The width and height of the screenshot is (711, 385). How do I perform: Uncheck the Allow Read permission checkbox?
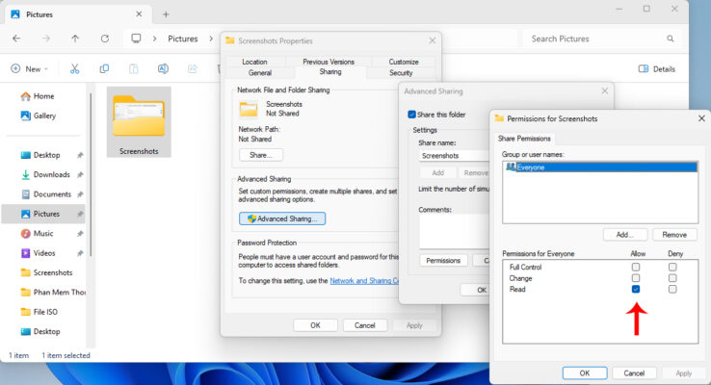click(635, 289)
